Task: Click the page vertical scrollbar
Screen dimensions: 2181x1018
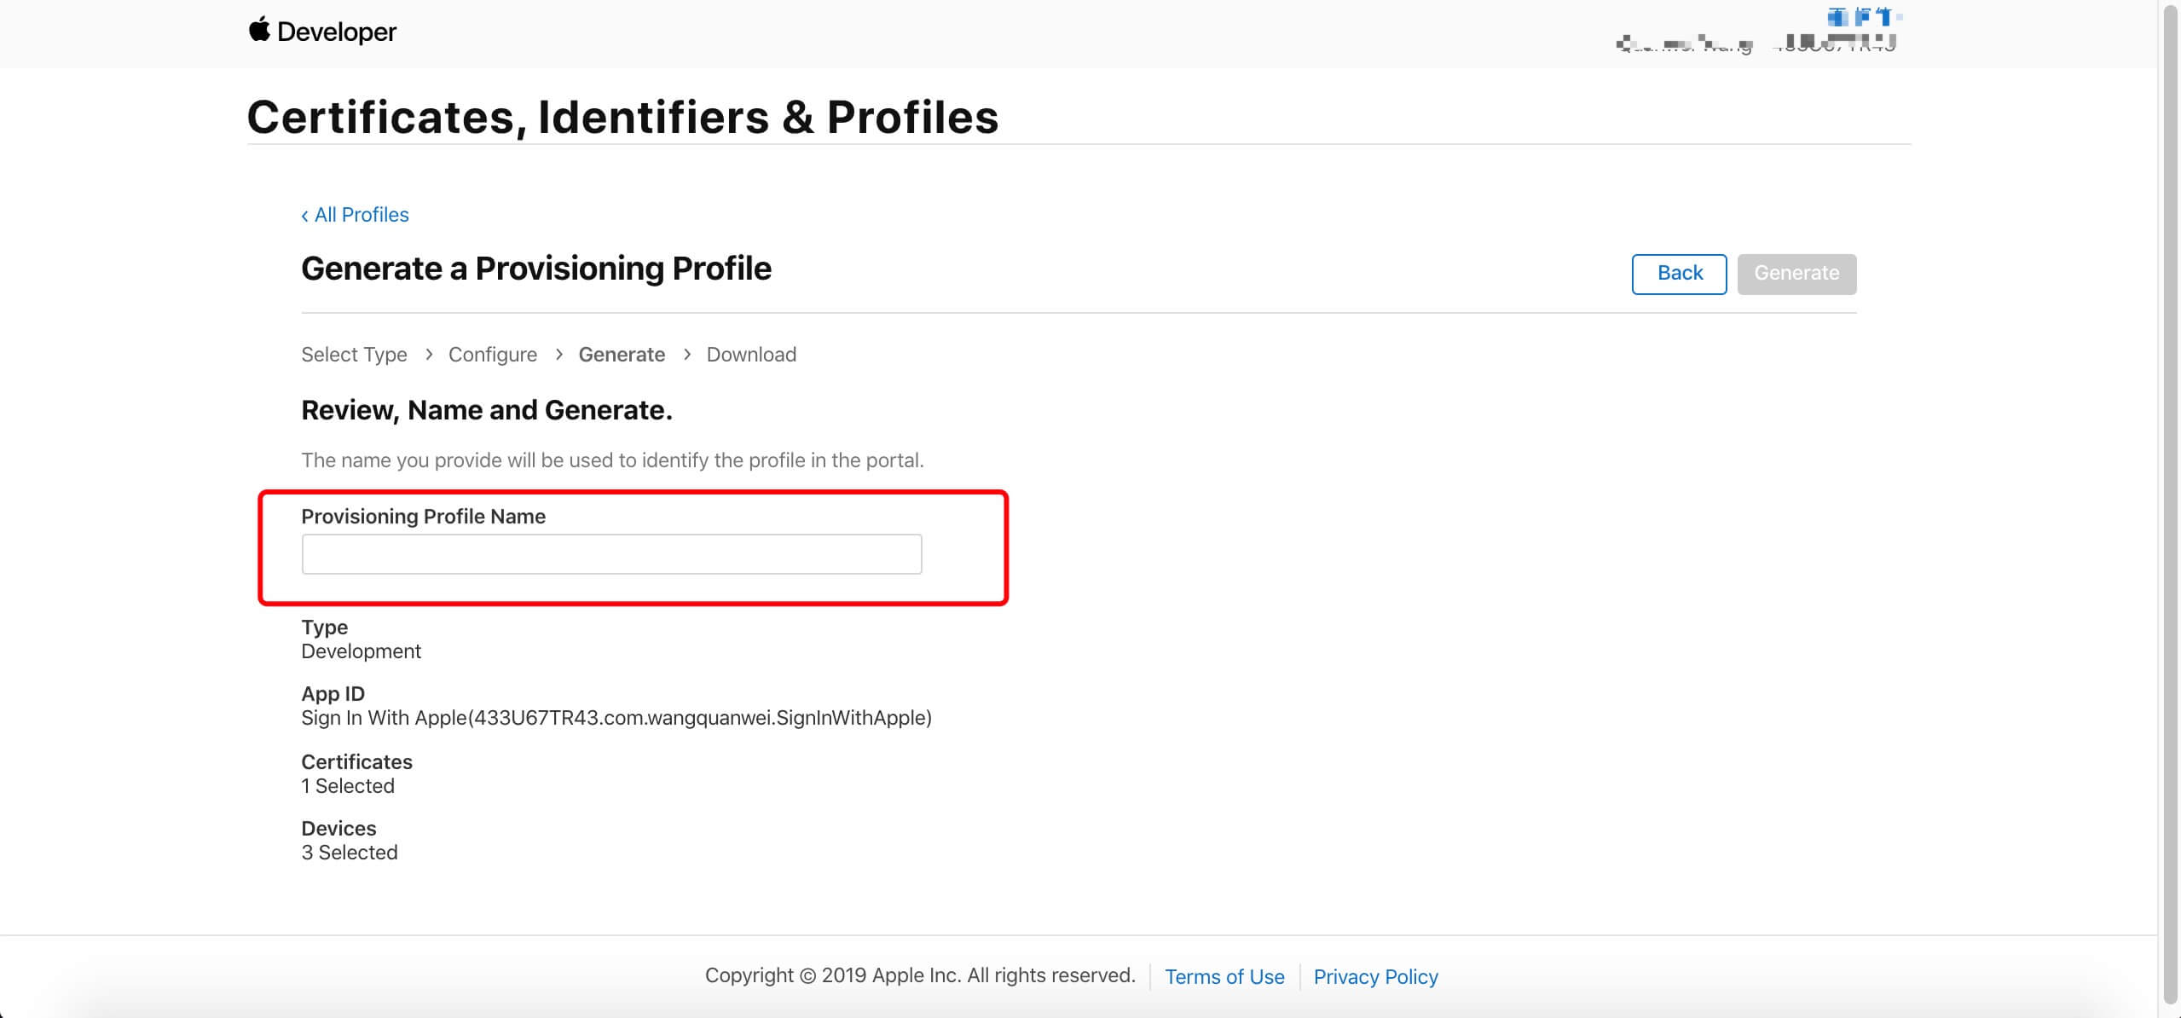Action: (x=2171, y=503)
